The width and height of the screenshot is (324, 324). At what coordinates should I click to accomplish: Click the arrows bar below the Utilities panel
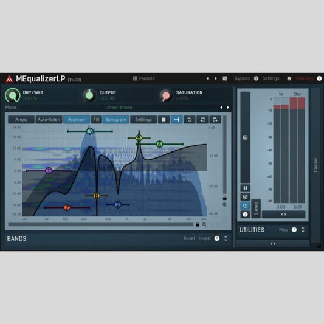[273, 244]
